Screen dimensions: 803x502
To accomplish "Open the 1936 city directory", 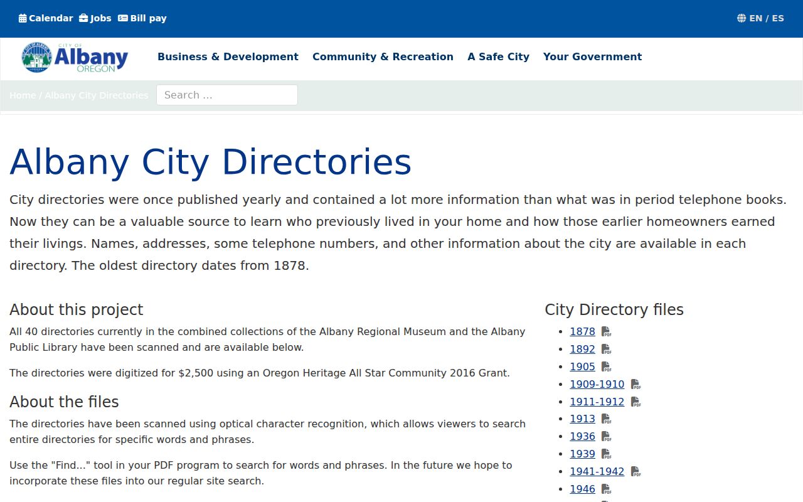I will click(582, 436).
